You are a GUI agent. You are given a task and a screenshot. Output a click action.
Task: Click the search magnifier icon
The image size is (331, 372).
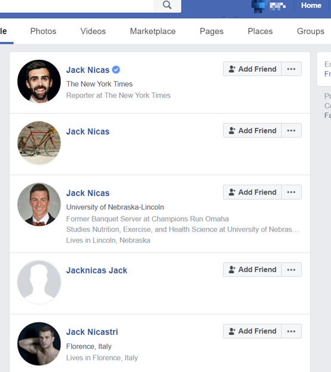(x=167, y=5)
